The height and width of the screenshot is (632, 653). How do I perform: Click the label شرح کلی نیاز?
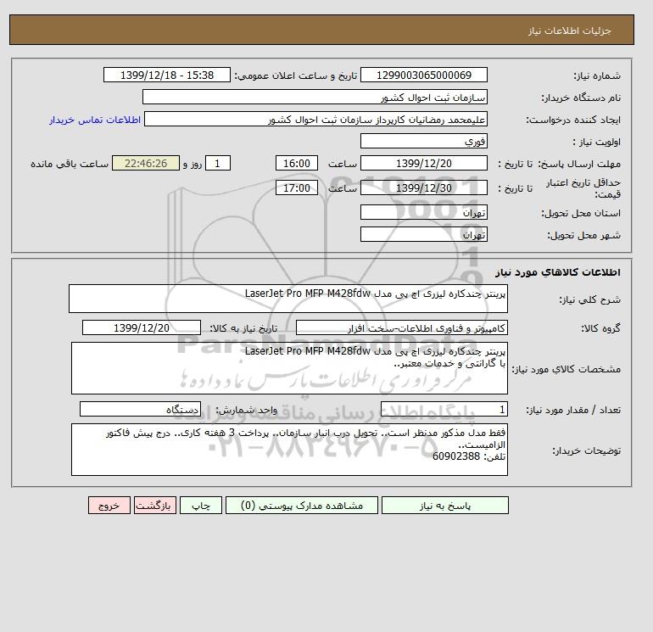point(589,299)
